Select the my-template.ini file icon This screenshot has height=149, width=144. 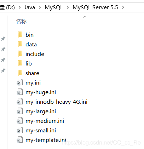[x=20, y=140]
